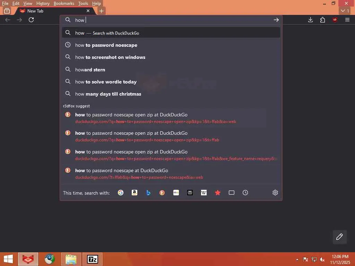Open the Windows Start button

[x=8, y=259]
